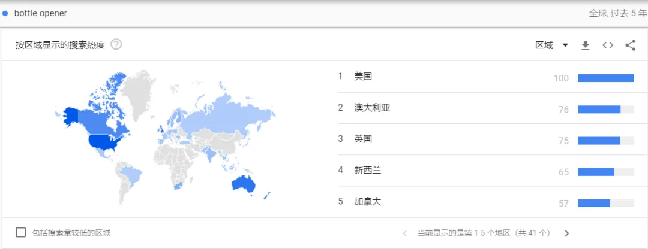Click the value 100 next to 美国
The image size is (648, 249).
click(x=561, y=78)
